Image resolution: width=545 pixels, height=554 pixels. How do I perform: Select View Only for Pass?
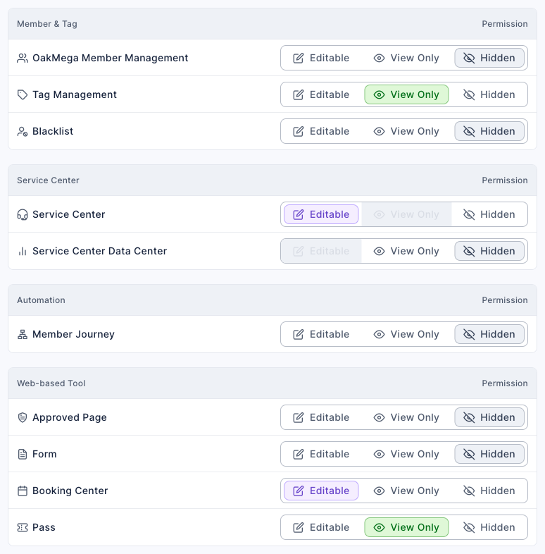(406, 527)
